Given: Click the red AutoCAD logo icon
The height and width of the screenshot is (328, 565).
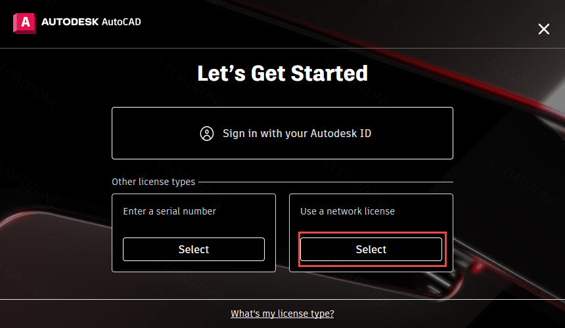Looking at the screenshot, I should coord(24,22).
